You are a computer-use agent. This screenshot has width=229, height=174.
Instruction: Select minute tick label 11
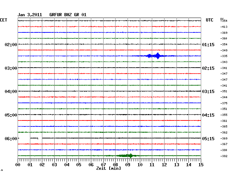(152, 165)
